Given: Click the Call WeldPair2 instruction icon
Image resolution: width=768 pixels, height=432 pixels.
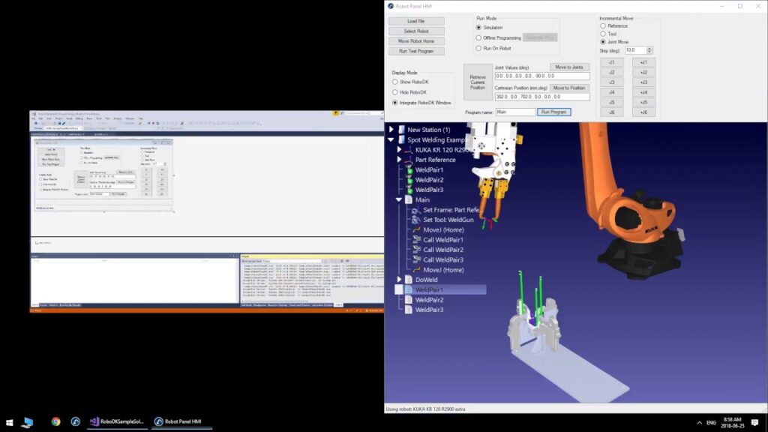Looking at the screenshot, I should (416, 250).
